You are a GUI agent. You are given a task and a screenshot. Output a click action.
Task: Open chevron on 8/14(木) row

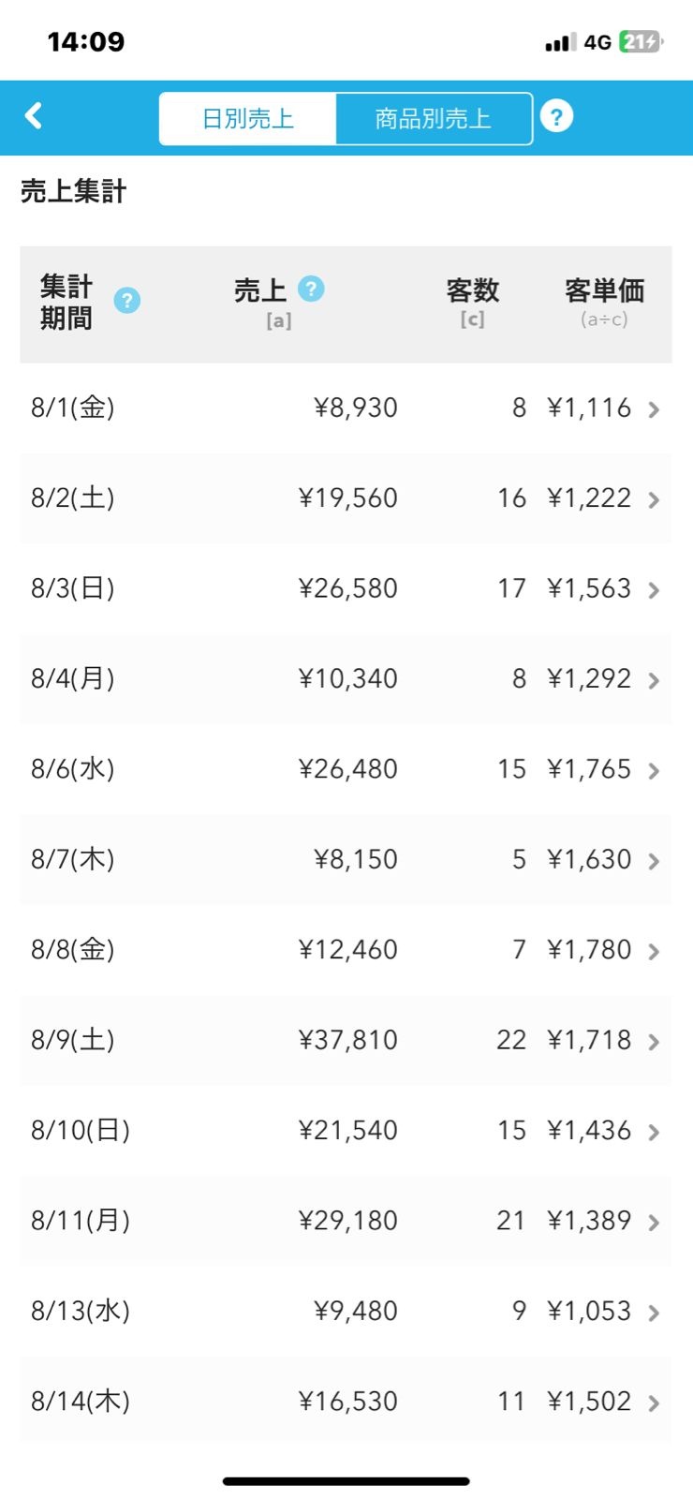(x=654, y=1403)
